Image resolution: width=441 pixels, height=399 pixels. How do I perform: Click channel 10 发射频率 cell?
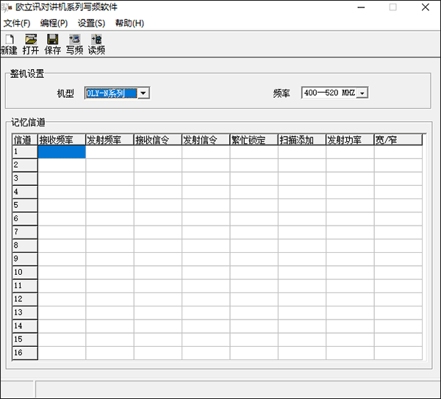coord(110,273)
